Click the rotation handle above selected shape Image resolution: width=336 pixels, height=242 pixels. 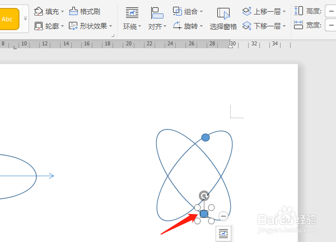pos(204,196)
